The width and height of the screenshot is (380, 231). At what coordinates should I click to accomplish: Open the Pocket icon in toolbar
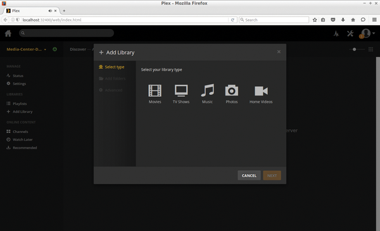(333, 20)
